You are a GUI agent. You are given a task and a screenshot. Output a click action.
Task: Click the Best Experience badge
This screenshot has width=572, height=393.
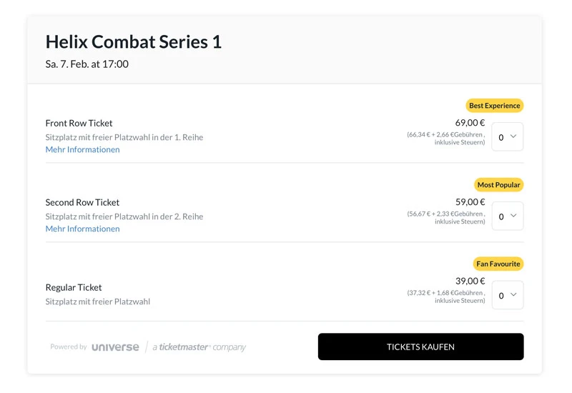pyautogui.click(x=494, y=106)
